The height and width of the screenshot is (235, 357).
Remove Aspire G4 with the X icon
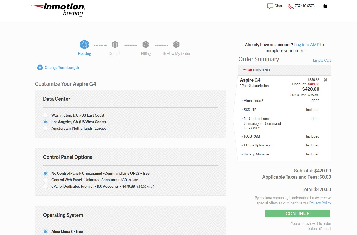pyautogui.click(x=326, y=80)
